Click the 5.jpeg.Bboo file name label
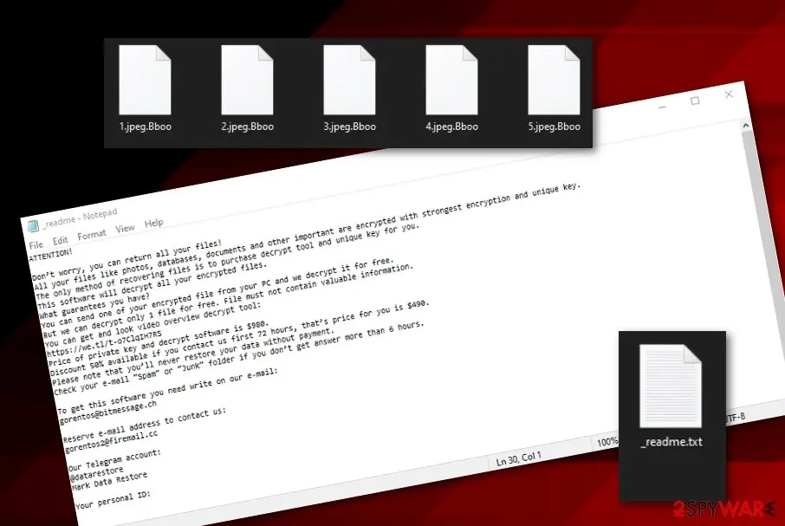The image size is (785, 526). click(555, 127)
